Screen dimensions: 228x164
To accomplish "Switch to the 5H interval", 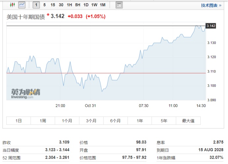I will [x=77, y=5].
